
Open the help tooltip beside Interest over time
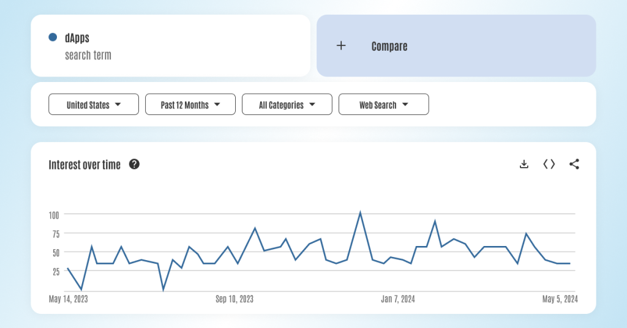(135, 164)
